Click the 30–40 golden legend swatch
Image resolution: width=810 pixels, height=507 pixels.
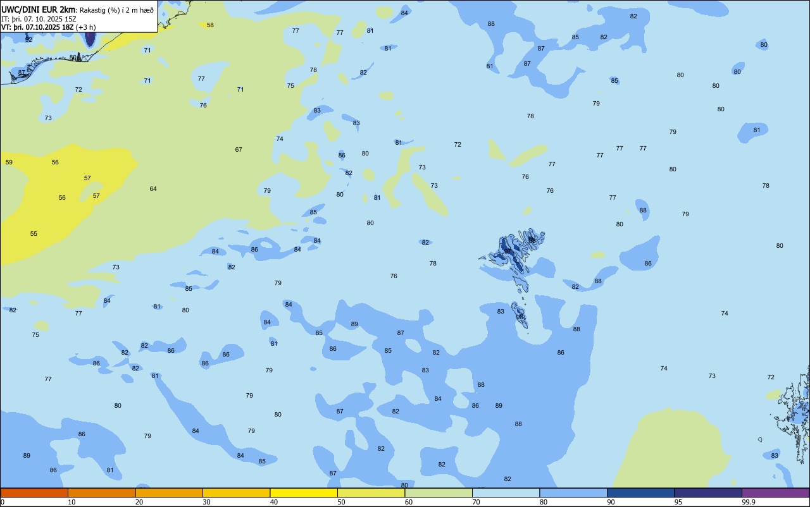tap(236, 492)
